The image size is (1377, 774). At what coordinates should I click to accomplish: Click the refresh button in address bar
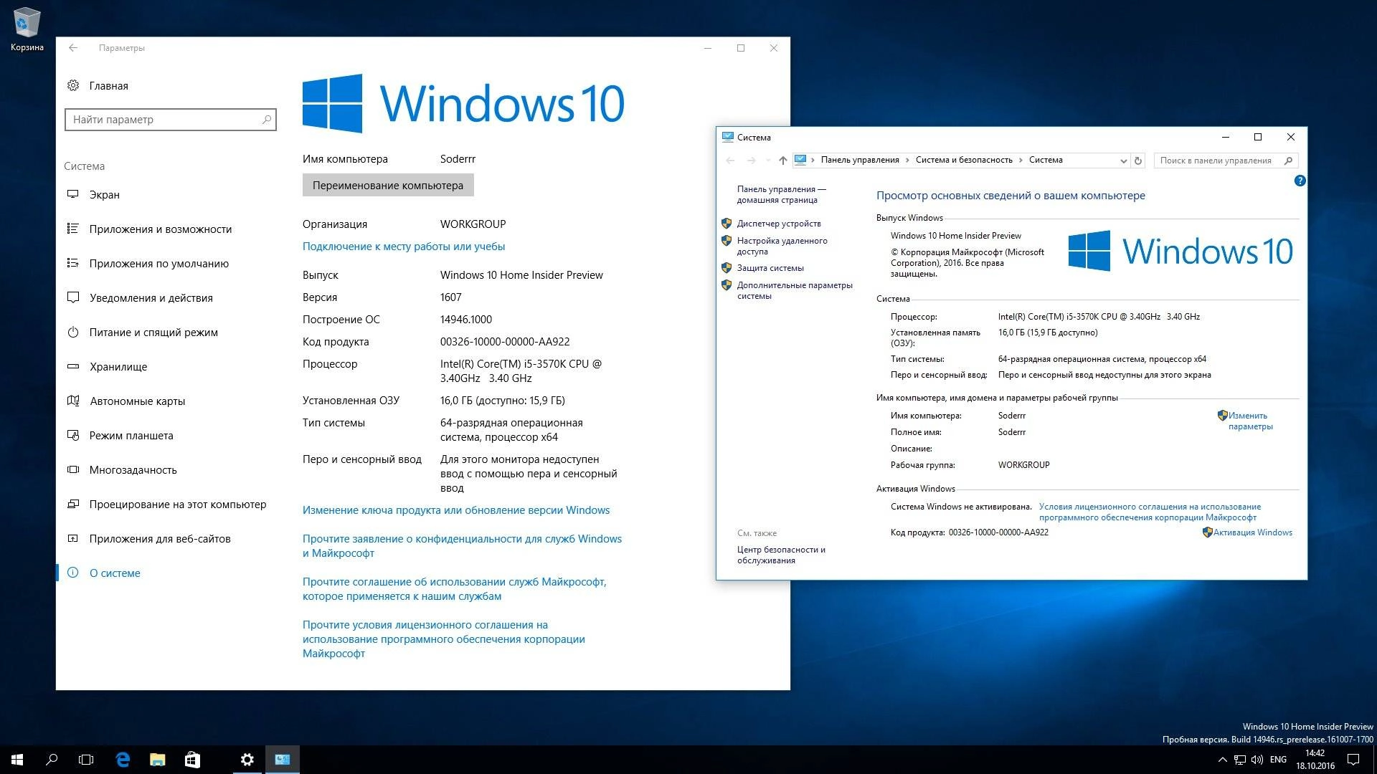1137,161
